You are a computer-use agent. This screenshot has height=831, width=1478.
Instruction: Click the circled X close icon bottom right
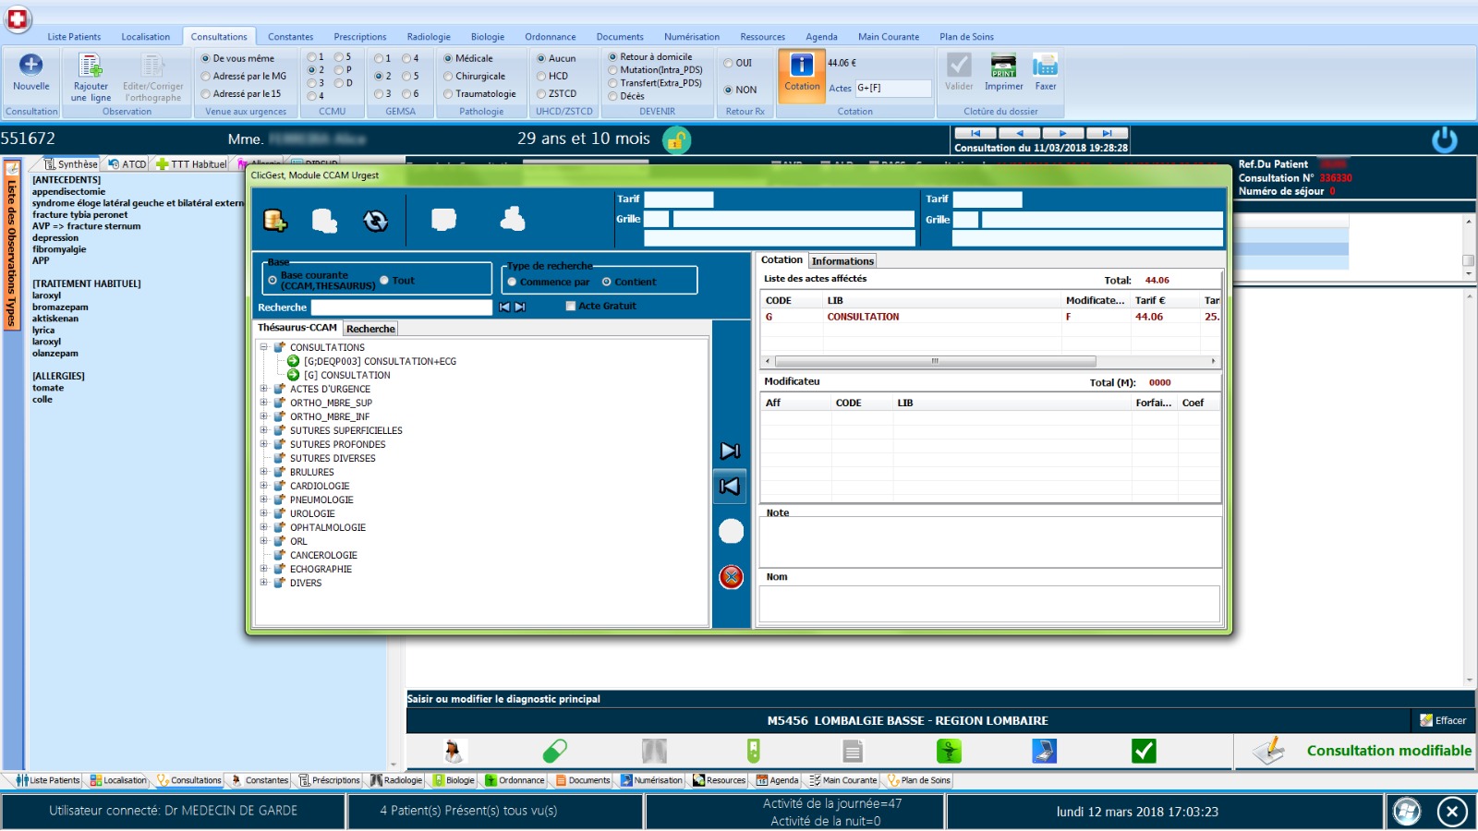(x=1452, y=812)
